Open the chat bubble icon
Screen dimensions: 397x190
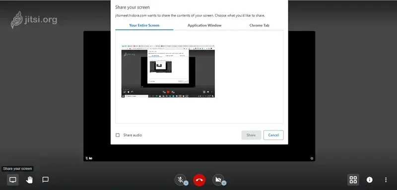click(45, 180)
